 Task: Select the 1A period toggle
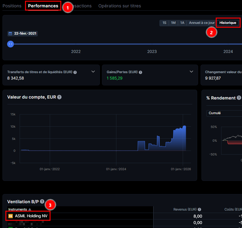tap(182, 23)
